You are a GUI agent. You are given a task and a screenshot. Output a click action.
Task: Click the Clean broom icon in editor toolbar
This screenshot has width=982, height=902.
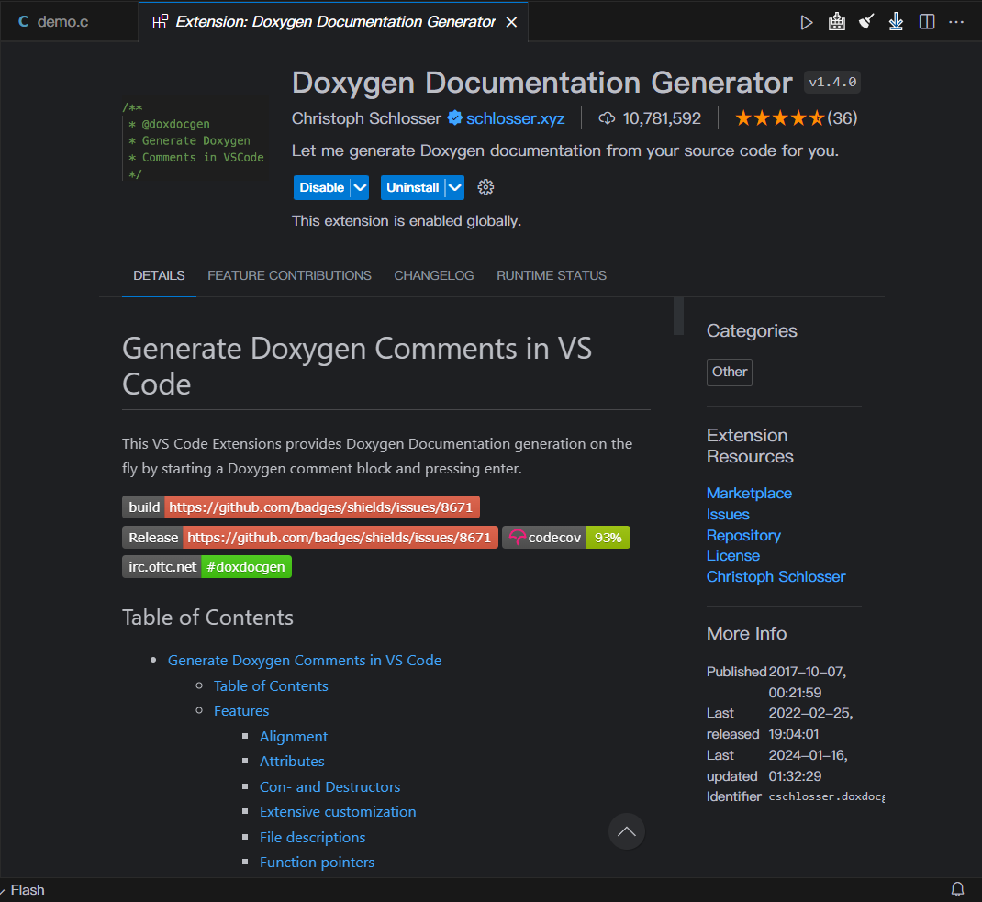pos(866,22)
